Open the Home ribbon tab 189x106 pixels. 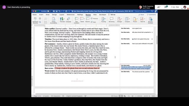click(35, 14)
